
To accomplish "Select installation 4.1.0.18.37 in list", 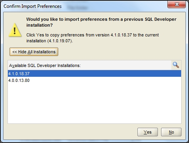I will (x=94, y=74).
